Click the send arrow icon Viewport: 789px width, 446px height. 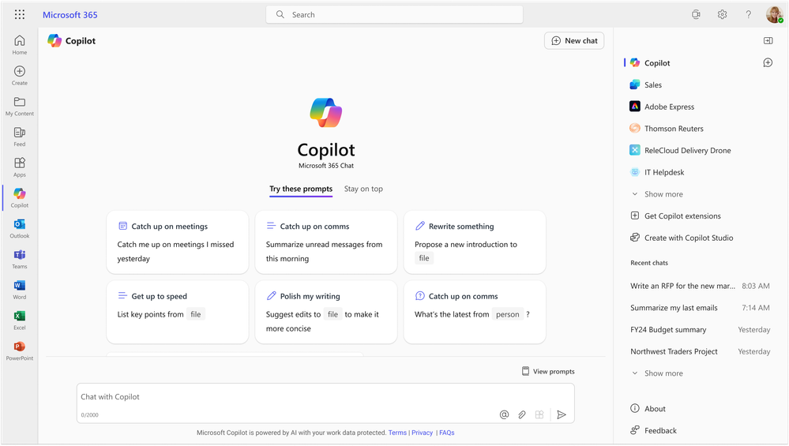click(562, 414)
